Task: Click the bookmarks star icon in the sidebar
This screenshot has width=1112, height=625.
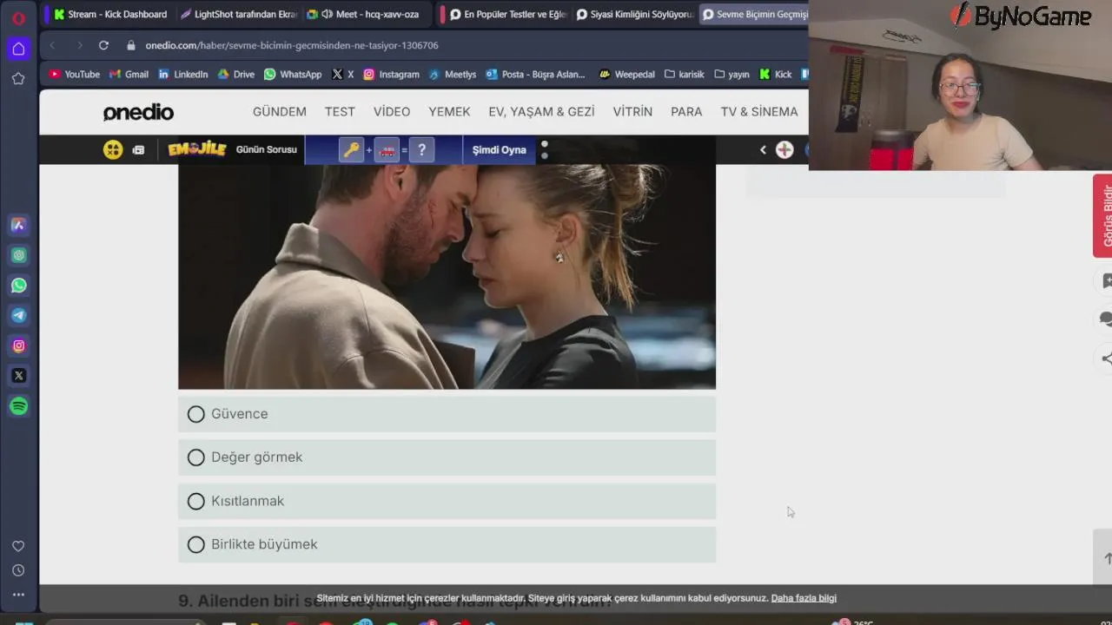Action: click(18, 78)
